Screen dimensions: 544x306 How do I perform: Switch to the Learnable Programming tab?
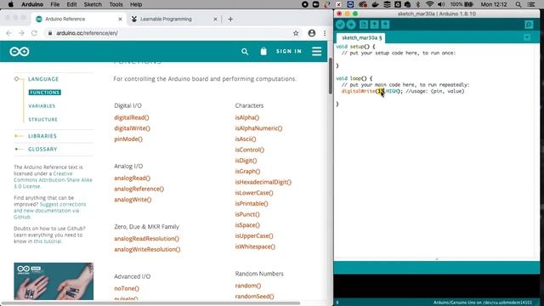pyautogui.click(x=166, y=19)
